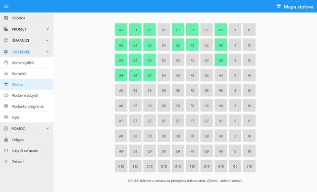Activate table B6
The image size is (317, 192).
[x=135, y=106]
